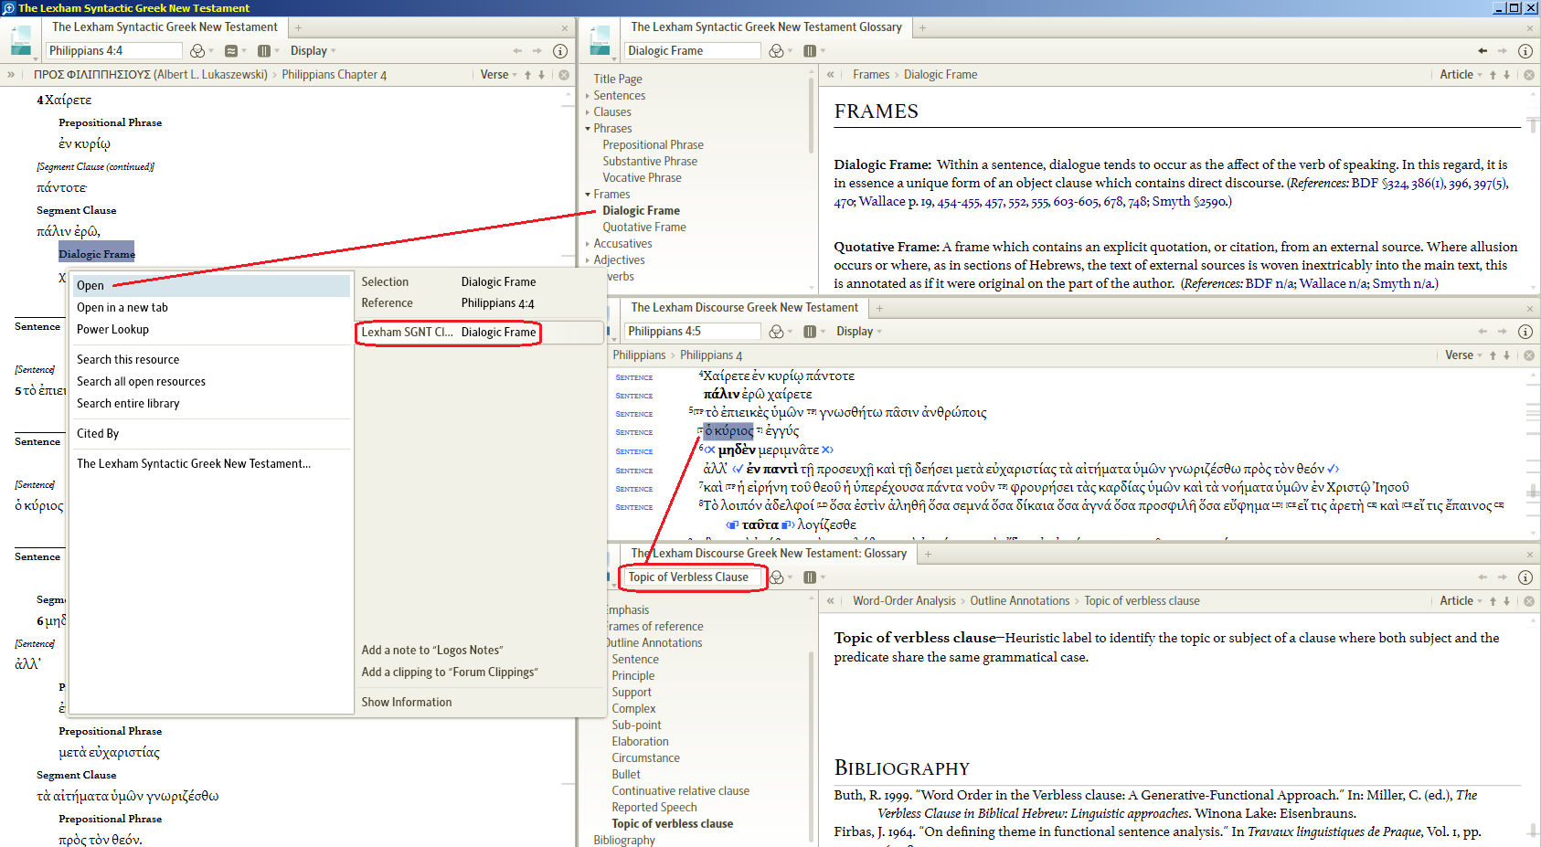This screenshot has height=847, width=1541.
Task: Expand the Accusatives tree node
Action: pyautogui.click(x=588, y=244)
